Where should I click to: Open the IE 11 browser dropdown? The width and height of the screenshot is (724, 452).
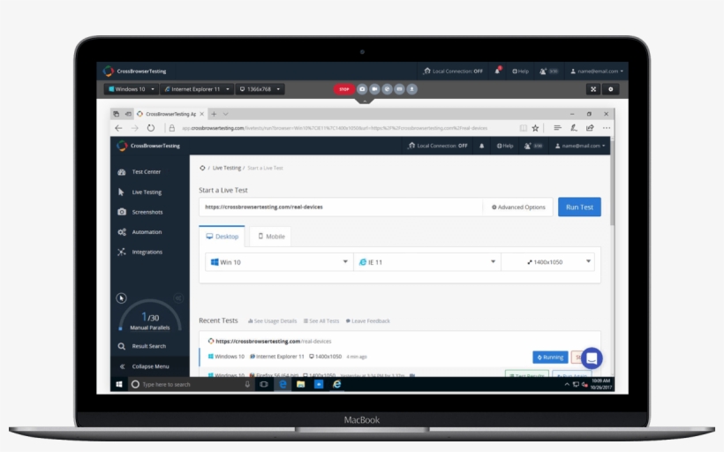tap(427, 262)
